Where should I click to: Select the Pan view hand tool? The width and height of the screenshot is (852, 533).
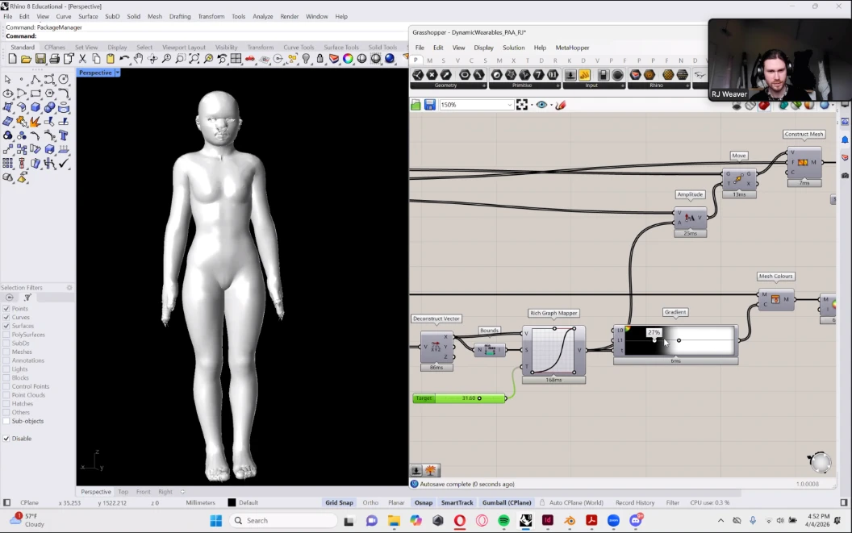[138, 59]
